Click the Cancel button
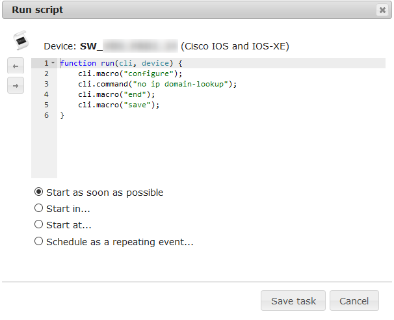The image size is (394, 320). (354, 300)
